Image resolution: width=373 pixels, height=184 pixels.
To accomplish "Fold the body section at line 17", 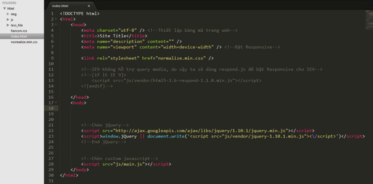I will 56,103.
